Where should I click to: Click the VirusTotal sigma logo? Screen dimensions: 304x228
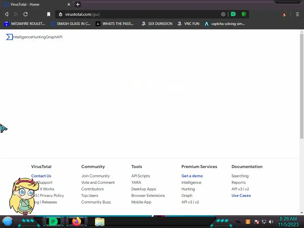coord(9,37)
